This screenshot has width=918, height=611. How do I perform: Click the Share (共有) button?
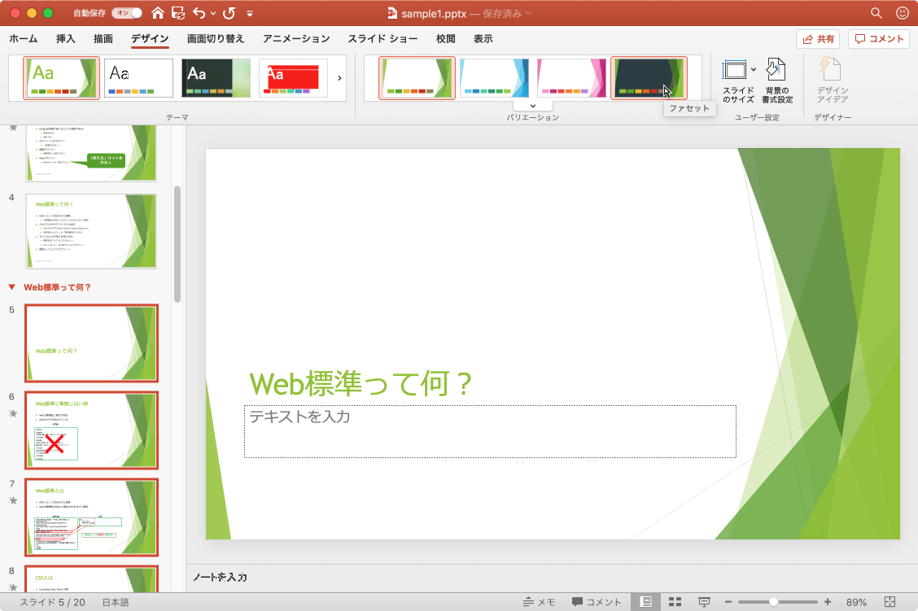[x=818, y=38]
